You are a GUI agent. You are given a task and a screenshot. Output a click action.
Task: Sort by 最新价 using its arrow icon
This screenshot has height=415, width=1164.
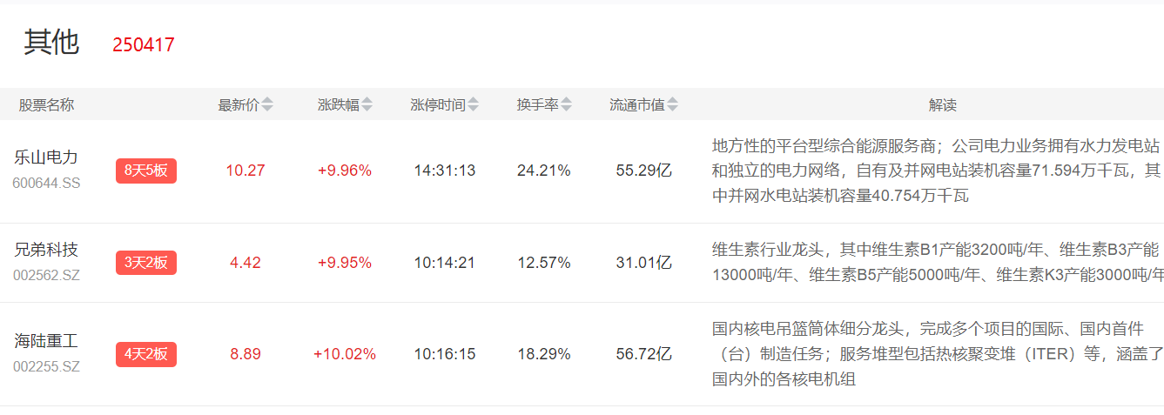(267, 105)
